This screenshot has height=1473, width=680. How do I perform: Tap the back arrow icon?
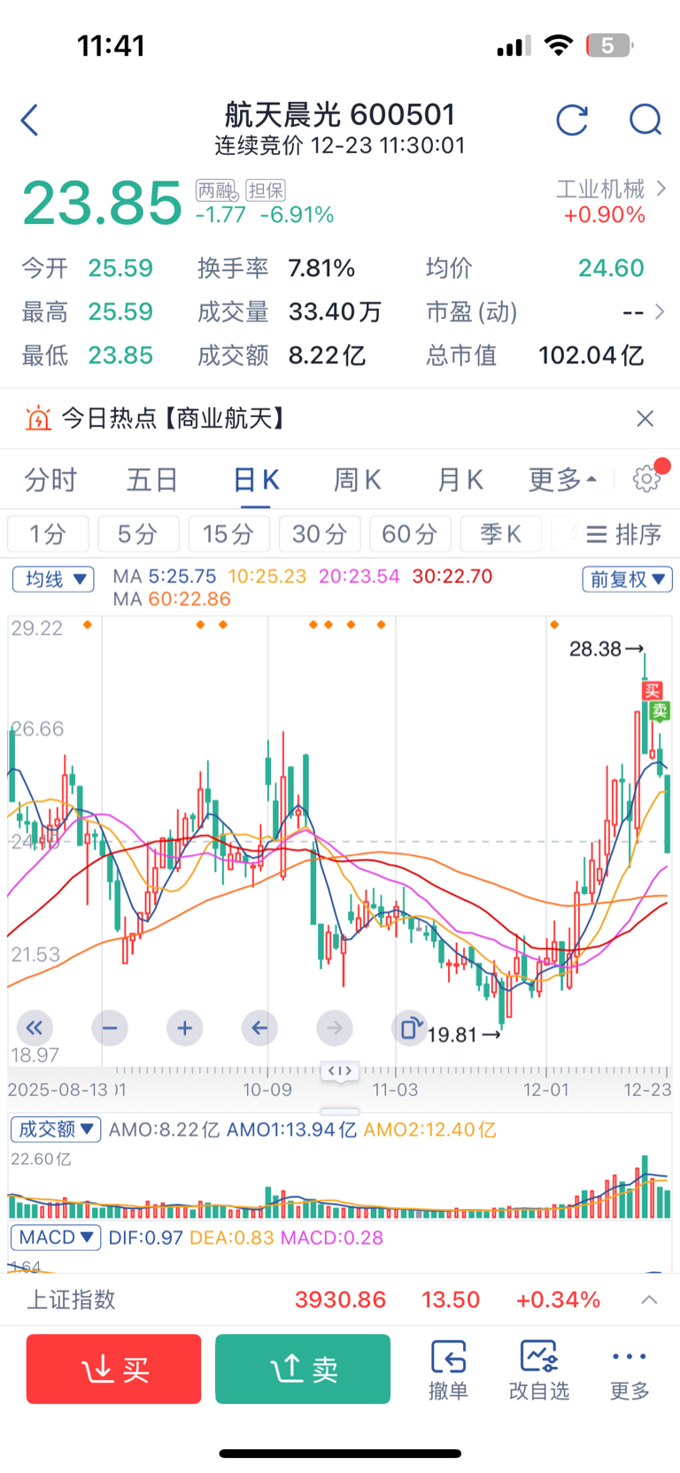pos(30,120)
